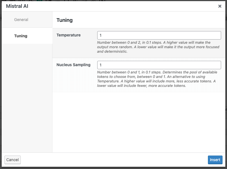Select the Nucleus Sampling value showing 1

tap(159, 65)
